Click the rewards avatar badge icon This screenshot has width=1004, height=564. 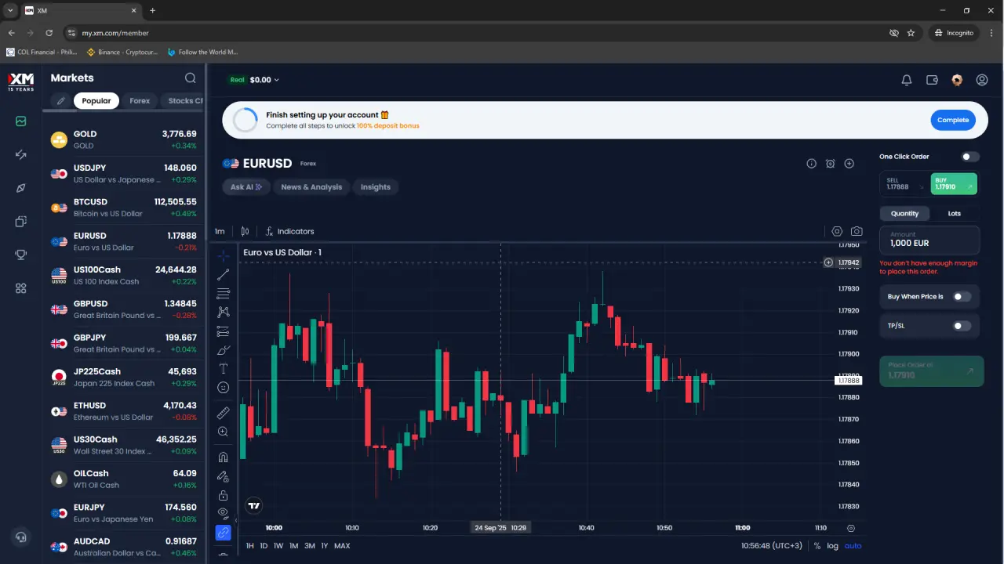click(957, 80)
